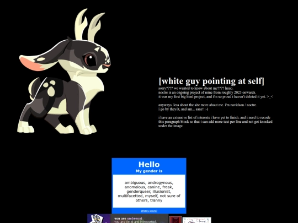Viewport: 298px width, 223px height.
Task: Click the "My gender is" subtitle
Action: point(149,171)
